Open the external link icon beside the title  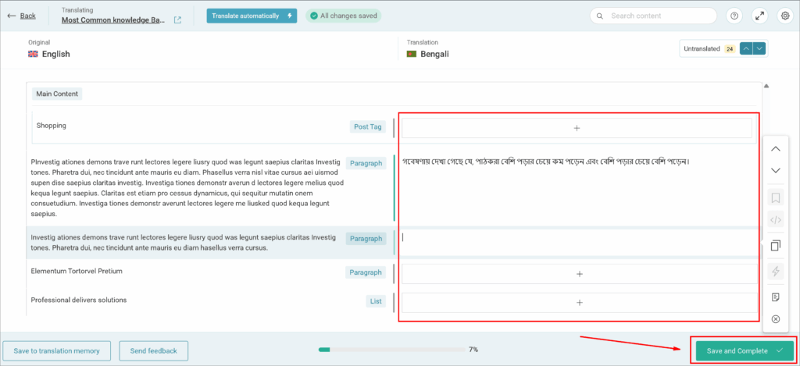click(x=178, y=20)
